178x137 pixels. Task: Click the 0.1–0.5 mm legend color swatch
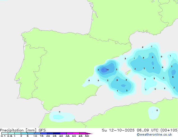(5, 133)
